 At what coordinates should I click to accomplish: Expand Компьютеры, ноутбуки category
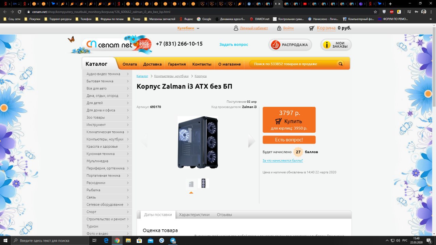[x=107, y=139]
